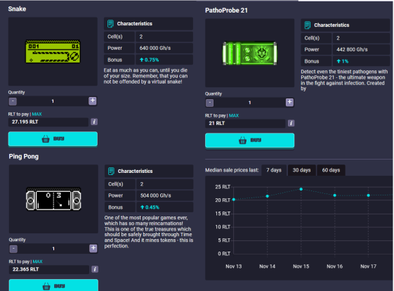
Task: Open info icon next to 27.195 RLT
Action: pyautogui.click(x=94, y=122)
